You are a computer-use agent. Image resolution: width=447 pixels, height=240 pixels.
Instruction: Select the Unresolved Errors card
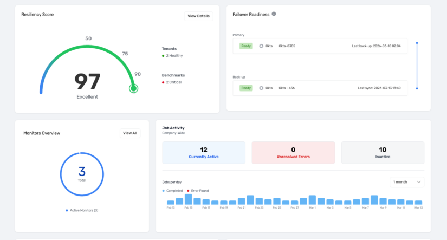293,153
